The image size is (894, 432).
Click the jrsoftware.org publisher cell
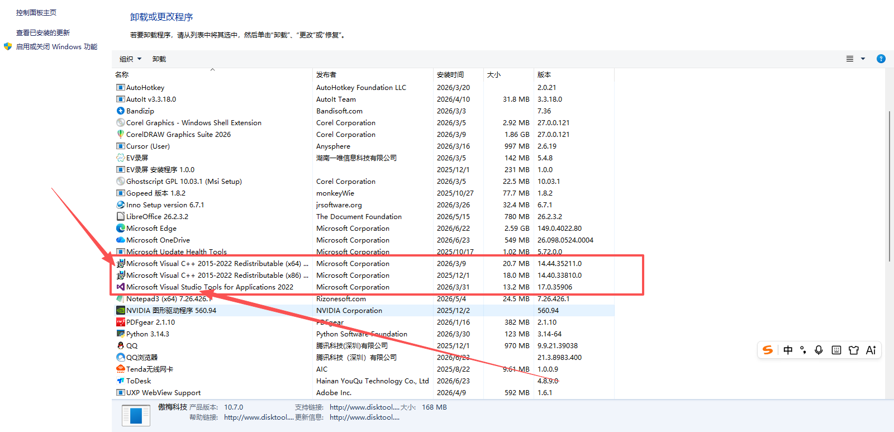tap(339, 205)
